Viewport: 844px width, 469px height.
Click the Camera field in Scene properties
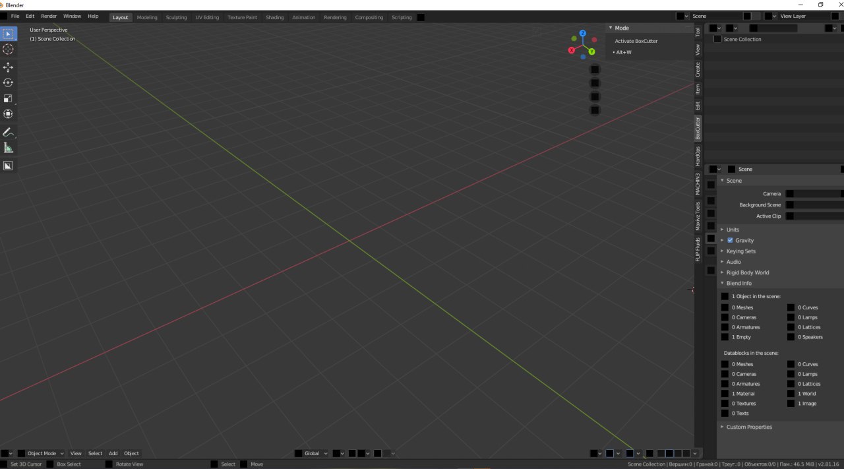(x=814, y=194)
